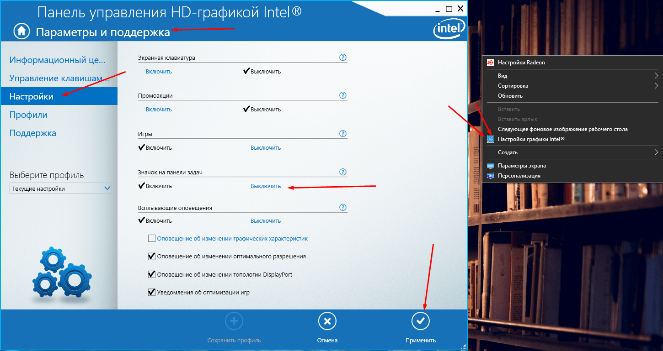Click Персонализация icon in context menu

coord(491,176)
